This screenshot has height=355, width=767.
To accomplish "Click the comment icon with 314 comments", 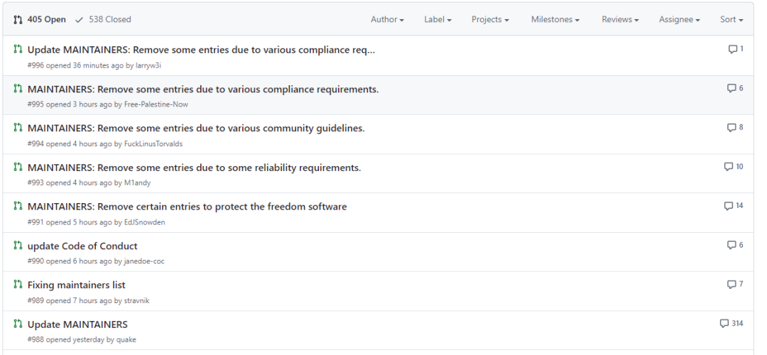I will point(724,324).
